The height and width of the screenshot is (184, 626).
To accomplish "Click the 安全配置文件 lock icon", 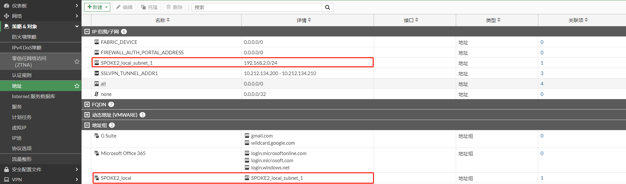I will pos(6,169).
